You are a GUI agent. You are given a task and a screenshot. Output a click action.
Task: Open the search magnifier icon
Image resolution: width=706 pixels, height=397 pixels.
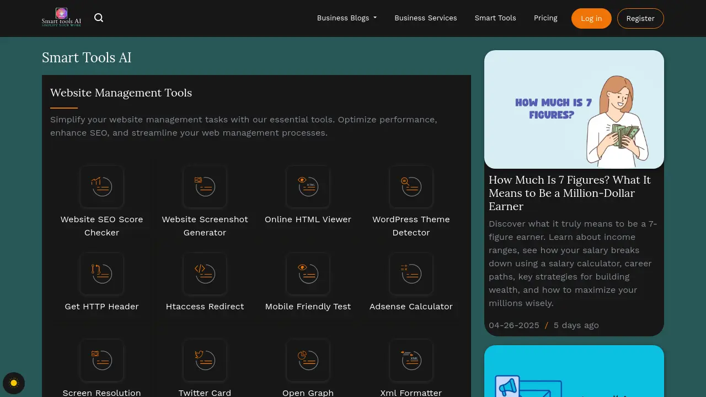99,18
